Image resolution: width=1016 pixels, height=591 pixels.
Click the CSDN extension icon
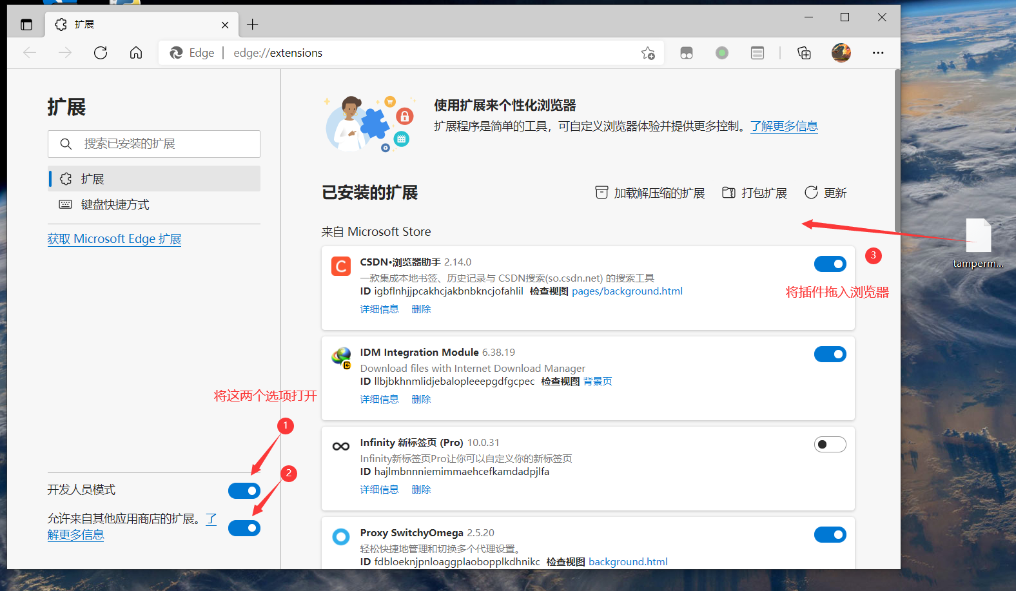341,266
